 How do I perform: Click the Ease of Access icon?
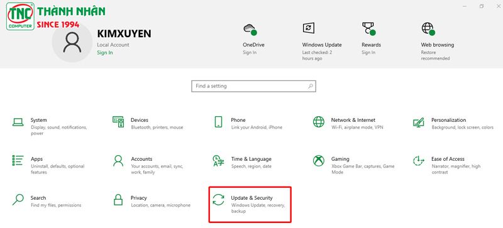click(419, 161)
